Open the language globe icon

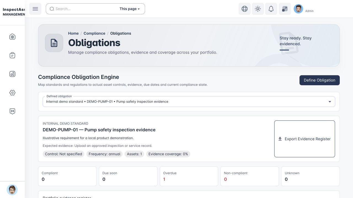[x=245, y=9]
